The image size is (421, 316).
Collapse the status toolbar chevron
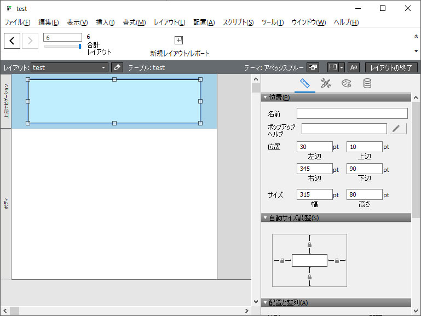[x=416, y=36]
